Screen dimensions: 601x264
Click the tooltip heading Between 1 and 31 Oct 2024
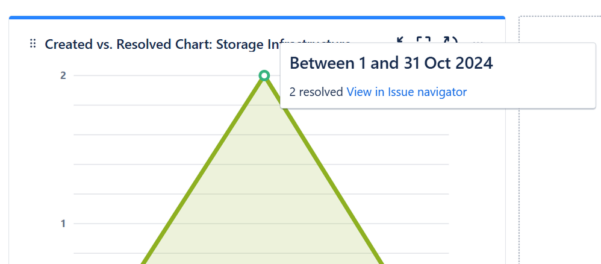point(391,63)
